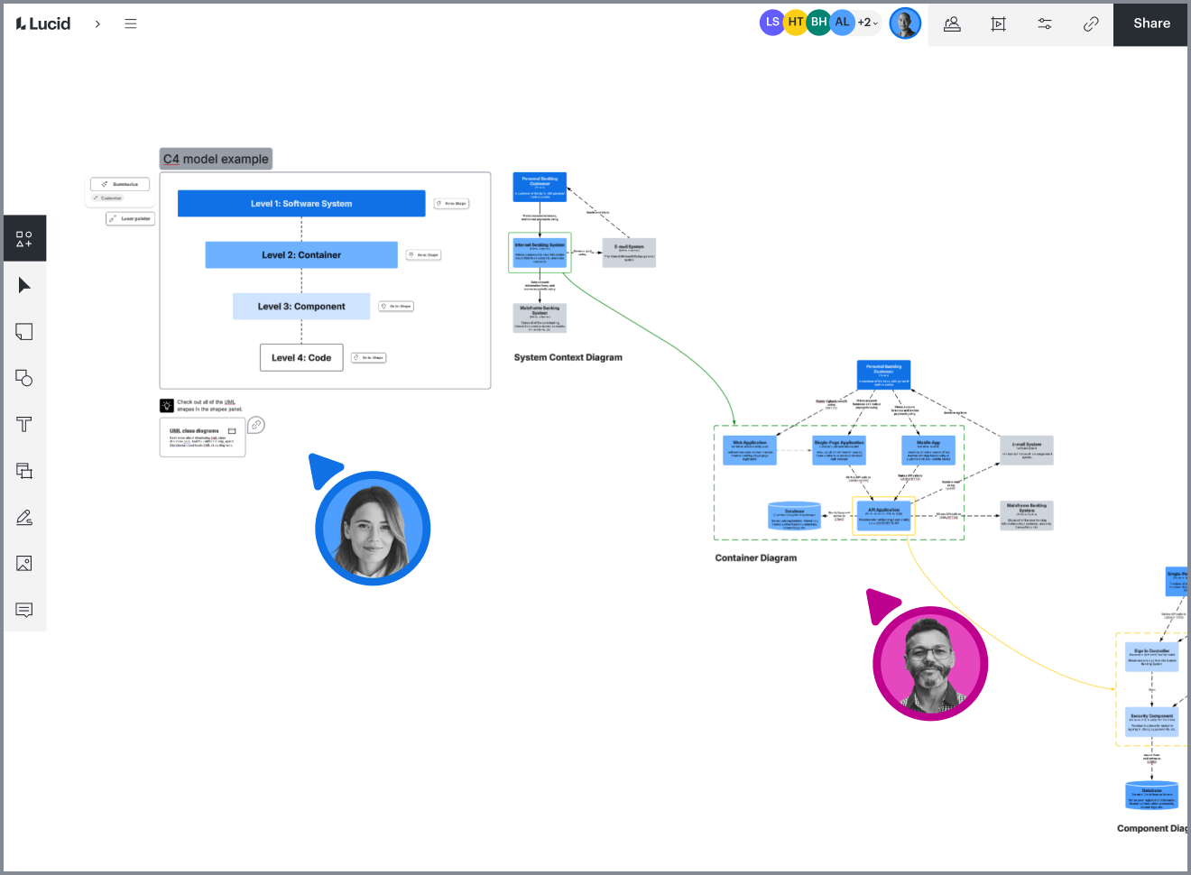
Task: Click the button beside Level 4 block
Action: pyautogui.click(x=369, y=358)
